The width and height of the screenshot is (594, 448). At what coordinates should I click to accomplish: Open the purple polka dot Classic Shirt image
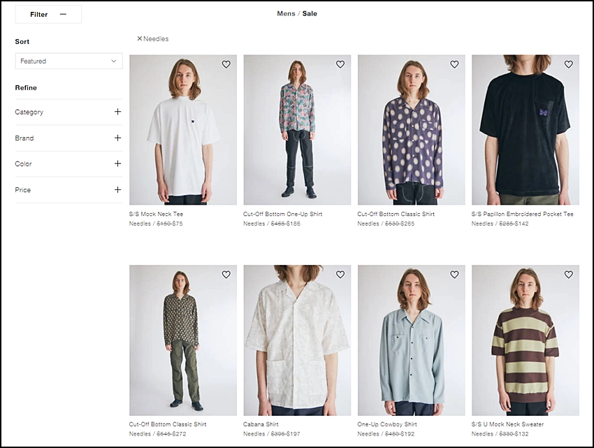coord(412,130)
